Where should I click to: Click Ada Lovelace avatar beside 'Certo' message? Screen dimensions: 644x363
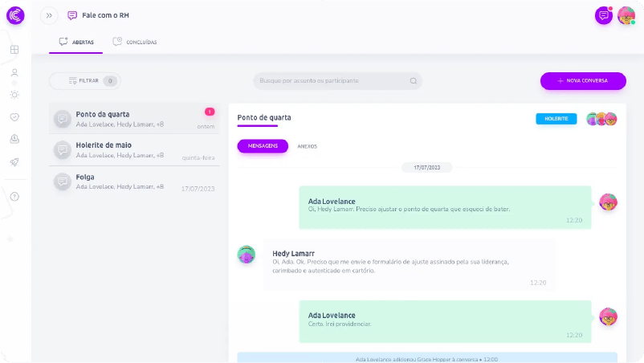click(608, 316)
